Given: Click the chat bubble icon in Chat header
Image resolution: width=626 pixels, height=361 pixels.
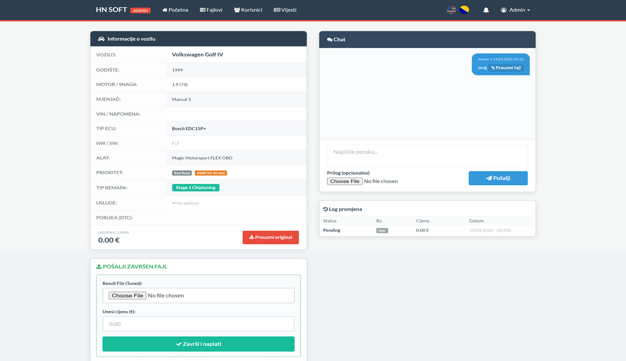Looking at the screenshot, I should point(329,40).
